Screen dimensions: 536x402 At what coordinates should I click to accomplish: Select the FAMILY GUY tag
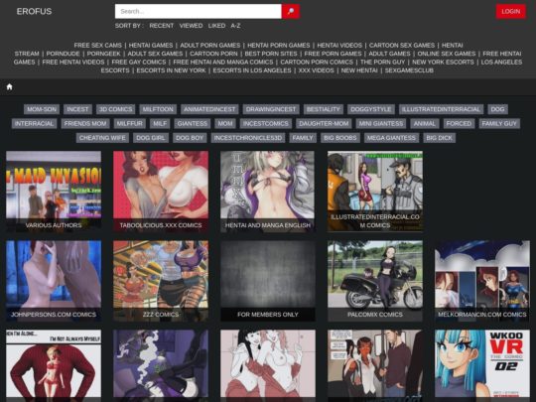coord(499,124)
